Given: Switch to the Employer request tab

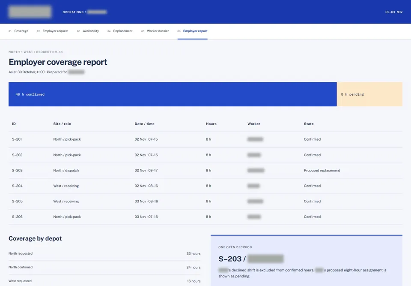Looking at the screenshot, I should click(x=52, y=31).
